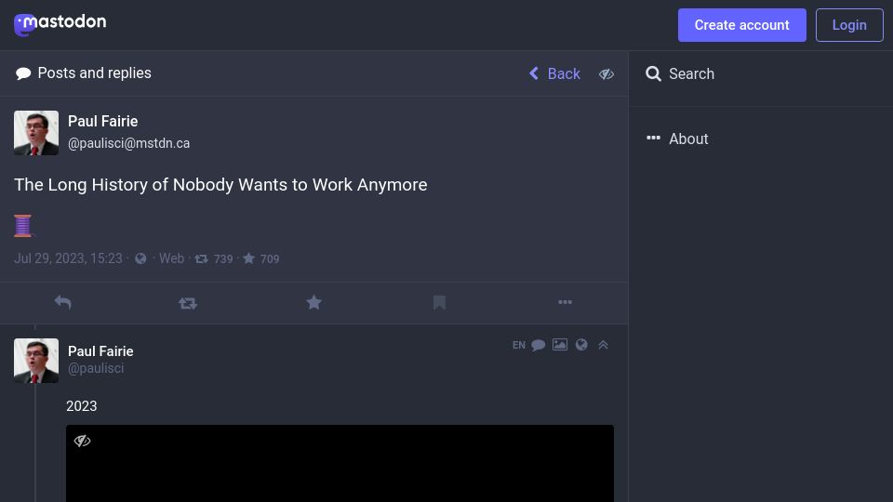Click the image attachment icon on reply
This screenshot has width=893, height=502.
tap(560, 344)
